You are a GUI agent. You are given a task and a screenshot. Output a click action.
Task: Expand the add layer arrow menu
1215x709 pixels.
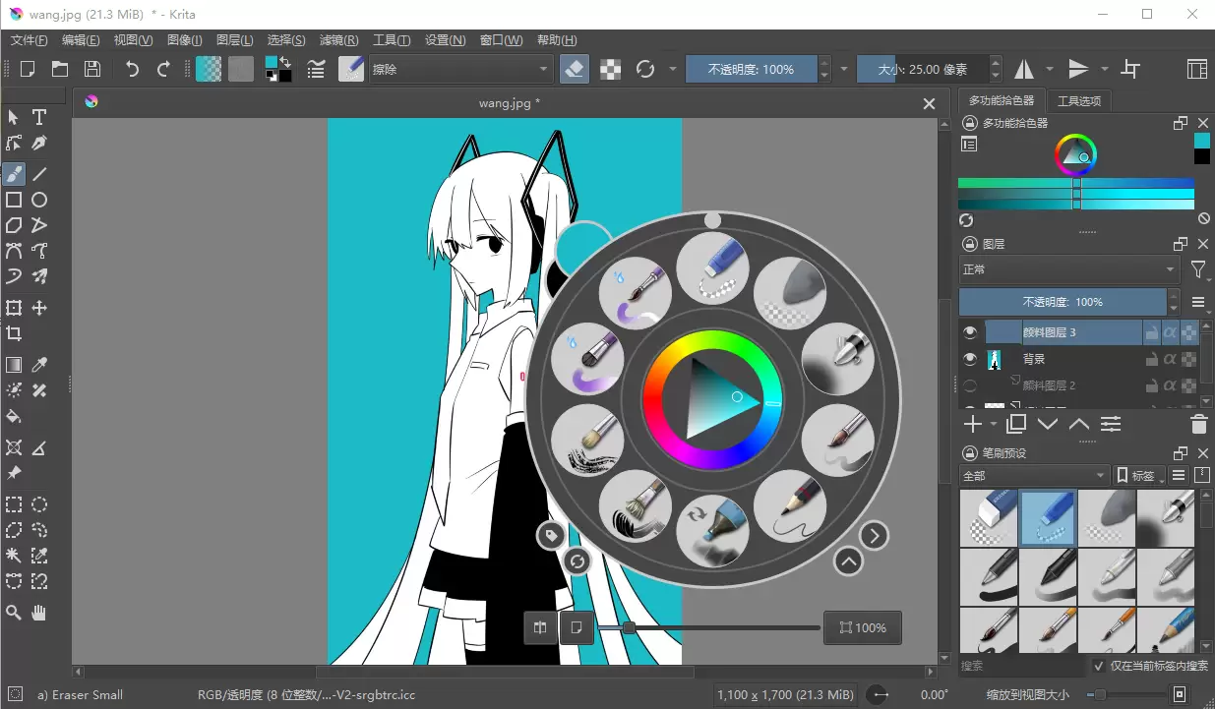994,424
